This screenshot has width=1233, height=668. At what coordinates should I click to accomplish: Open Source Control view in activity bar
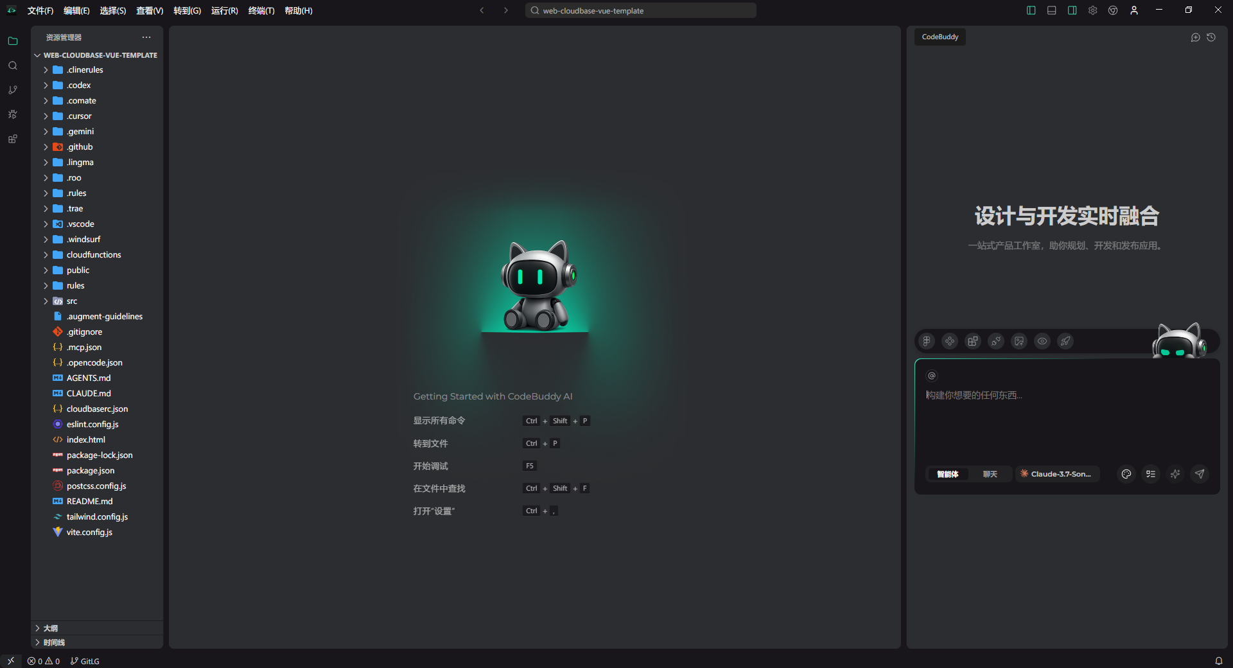(12, 90)
